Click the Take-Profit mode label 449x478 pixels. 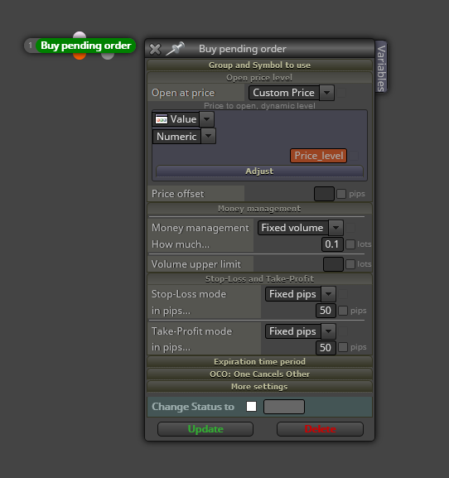[x=191, y=331]
